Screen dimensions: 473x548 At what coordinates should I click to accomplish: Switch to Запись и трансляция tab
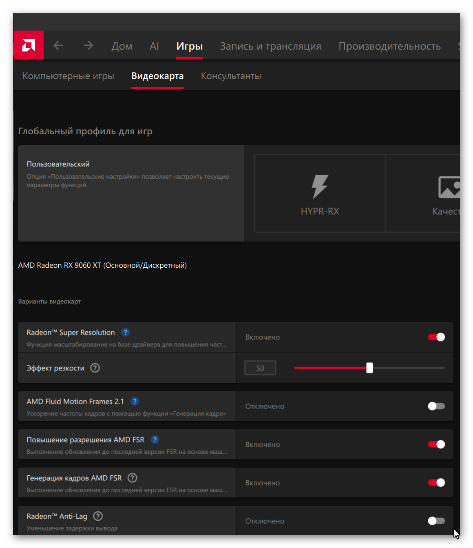tap(271, 46)
